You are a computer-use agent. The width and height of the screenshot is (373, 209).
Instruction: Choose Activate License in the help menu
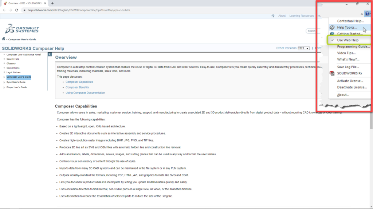point(350,81)
